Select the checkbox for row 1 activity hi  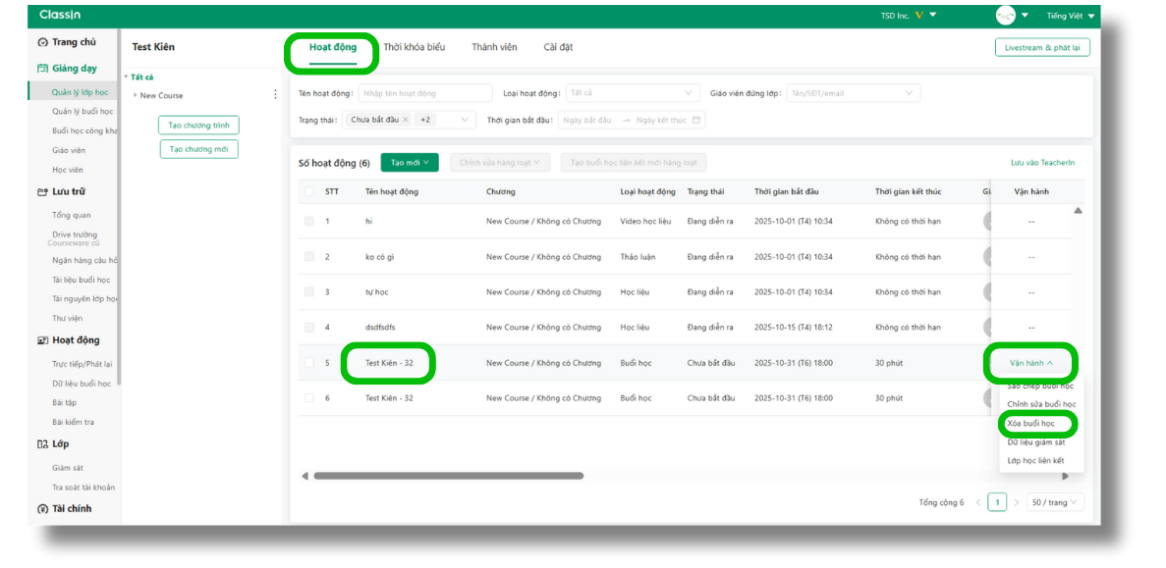click(309, 222)
